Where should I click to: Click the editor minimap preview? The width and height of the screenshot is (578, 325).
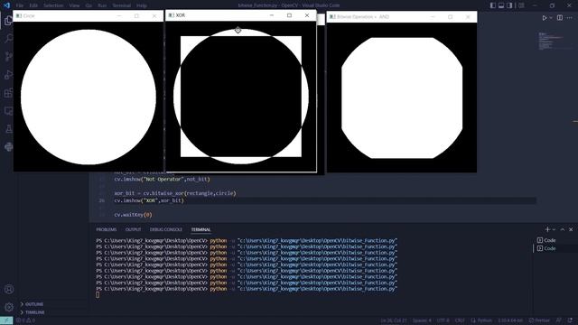click(x=551, y=41)
